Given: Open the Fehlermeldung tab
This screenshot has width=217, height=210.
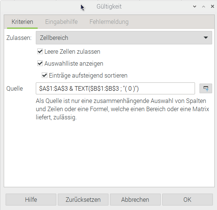Looking at the screenshot, I should point(109,22).
